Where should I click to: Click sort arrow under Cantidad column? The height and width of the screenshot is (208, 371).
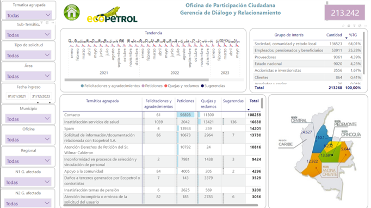click(347, 38)
